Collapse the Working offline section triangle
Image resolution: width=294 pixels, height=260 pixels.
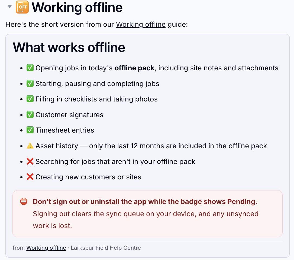[9, 7]
